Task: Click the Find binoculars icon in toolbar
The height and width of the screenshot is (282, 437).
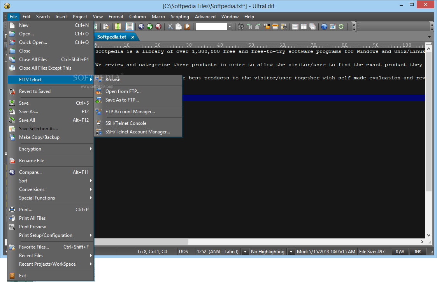Action: coord(240,26)
